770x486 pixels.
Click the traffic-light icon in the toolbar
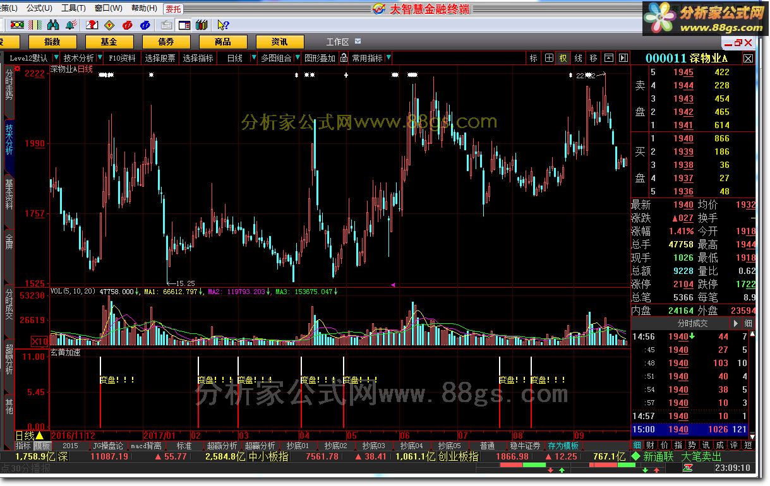pyautogui.click(x=18, y=25)
